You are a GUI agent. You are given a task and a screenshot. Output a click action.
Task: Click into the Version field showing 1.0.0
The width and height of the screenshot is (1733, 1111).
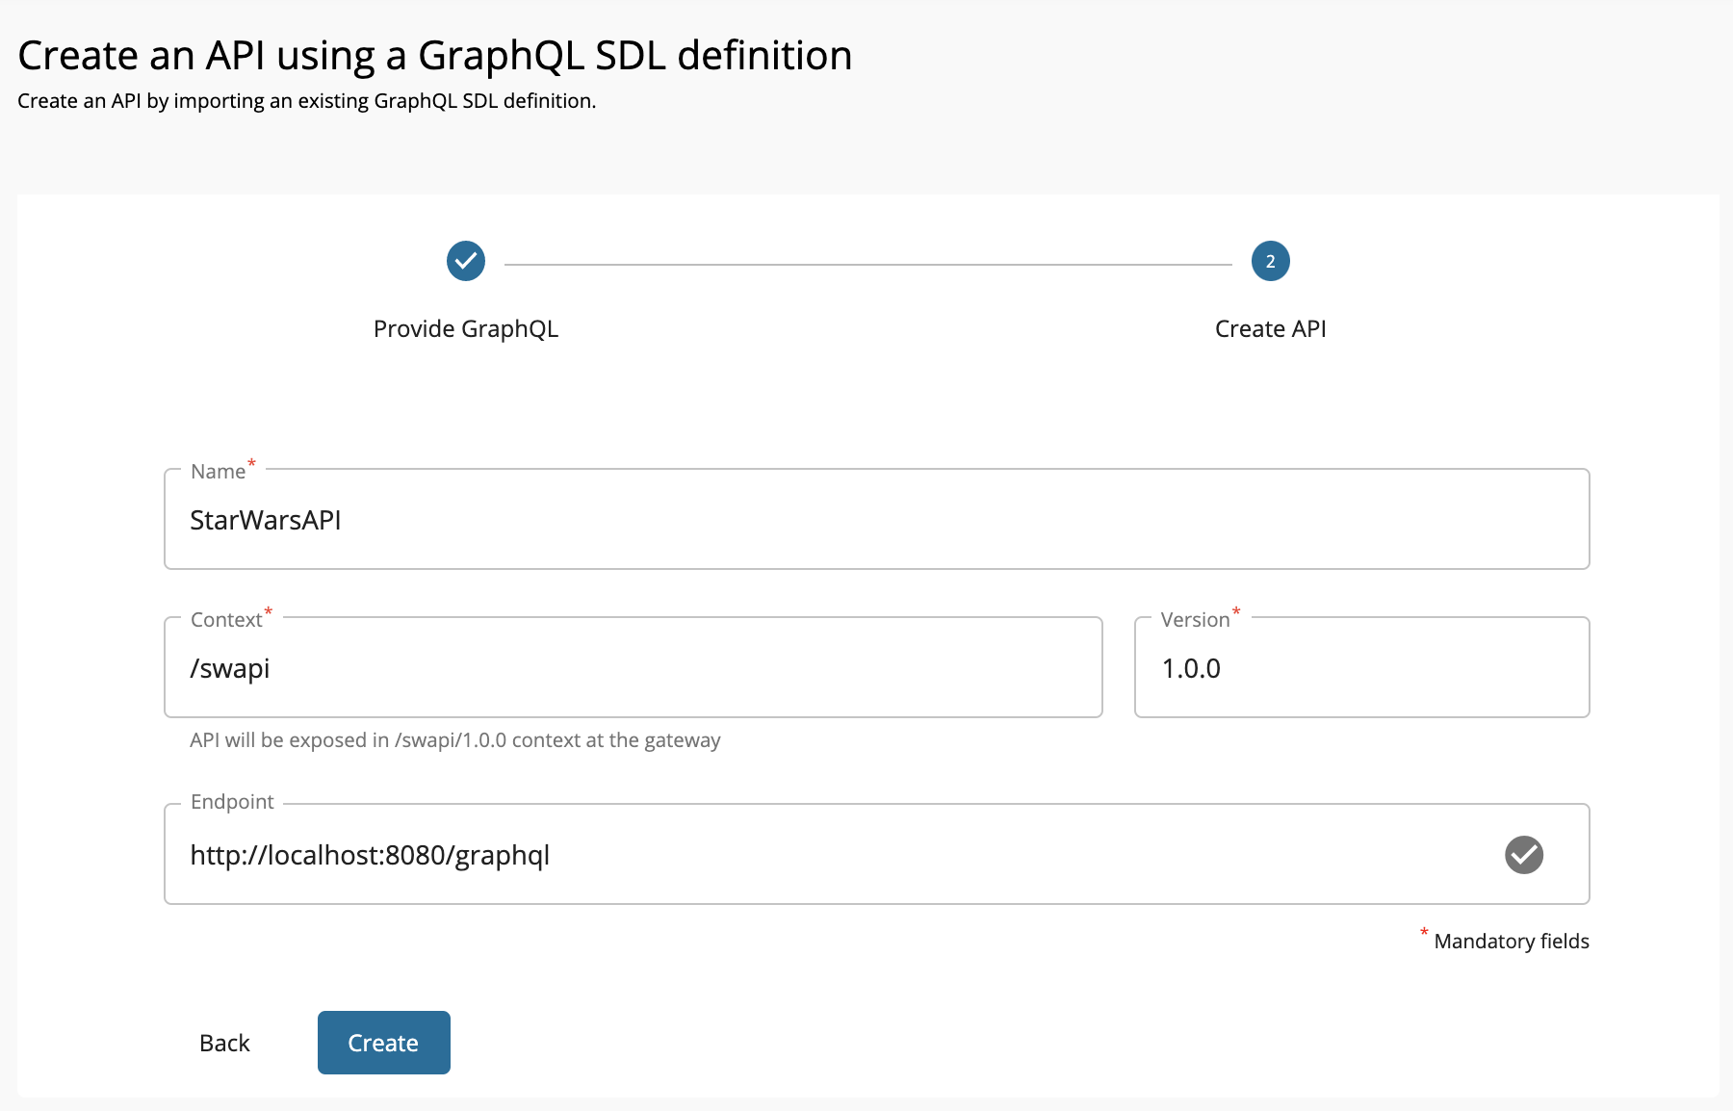(1361, 668)
